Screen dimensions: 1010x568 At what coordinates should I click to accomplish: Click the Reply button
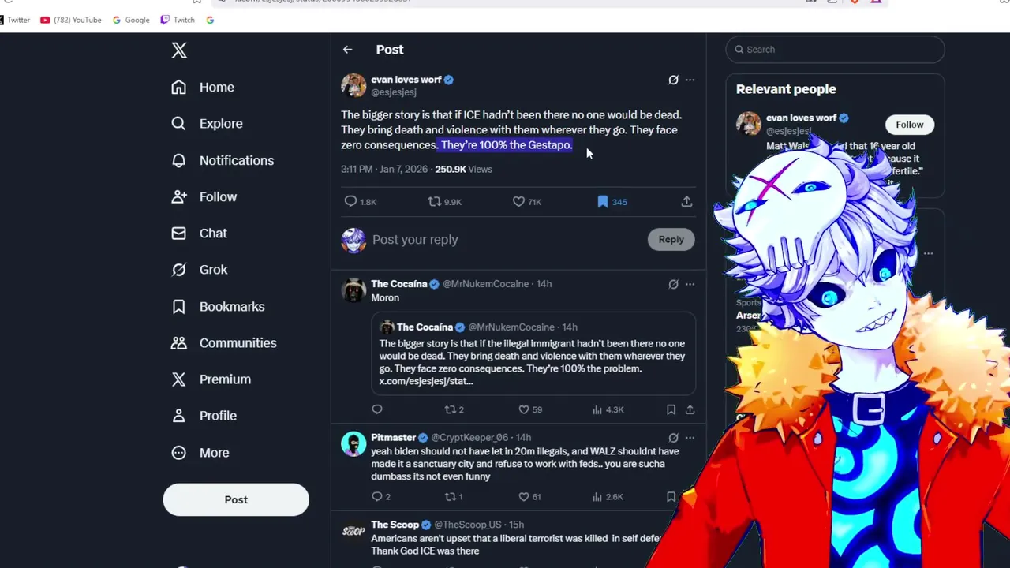(x=671, y=239)
